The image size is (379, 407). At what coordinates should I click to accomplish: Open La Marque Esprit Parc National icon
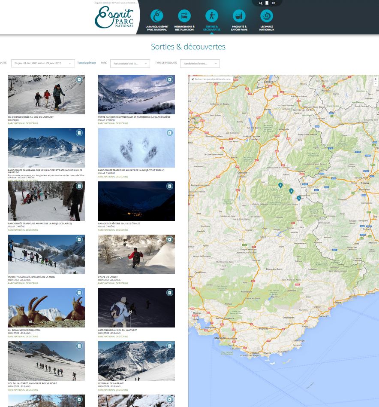pos(157,16)
